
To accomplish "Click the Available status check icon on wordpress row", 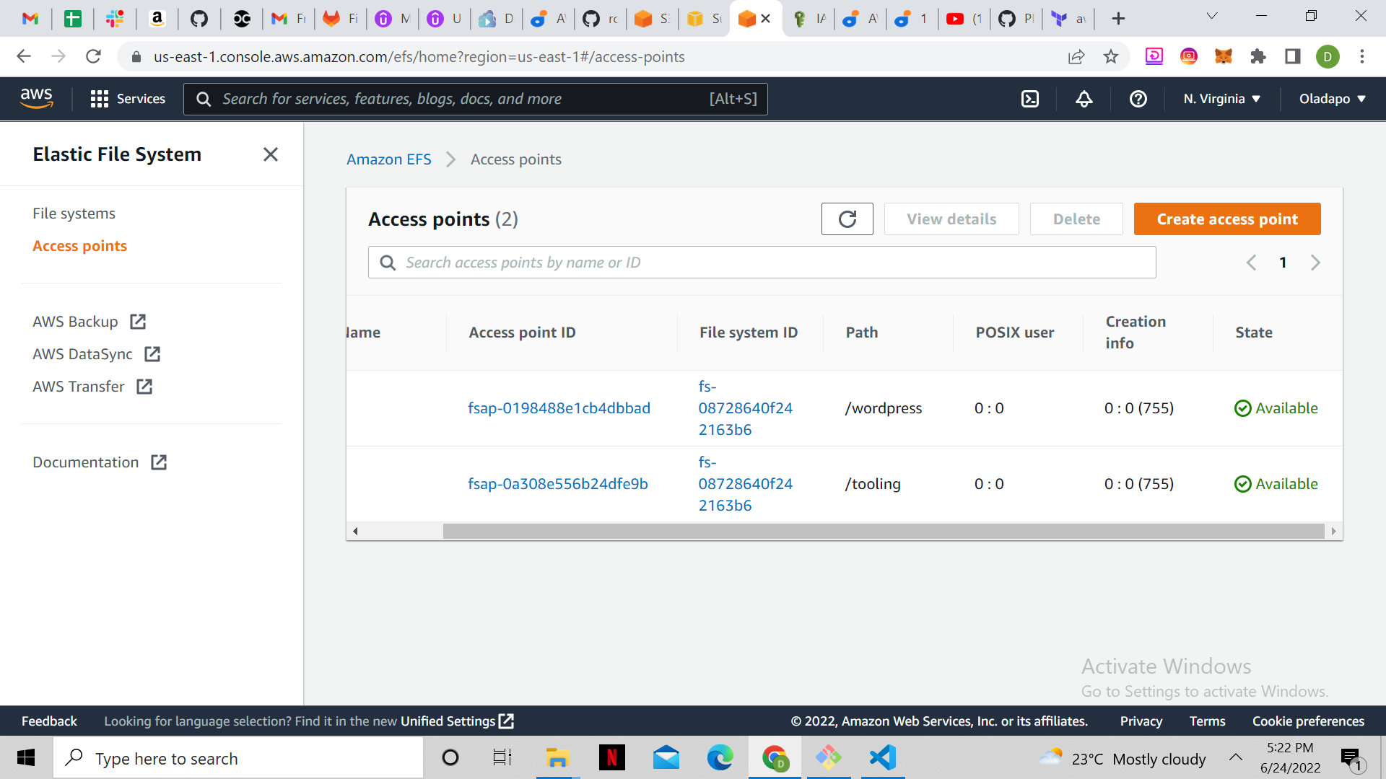I will coord(1242,408).
